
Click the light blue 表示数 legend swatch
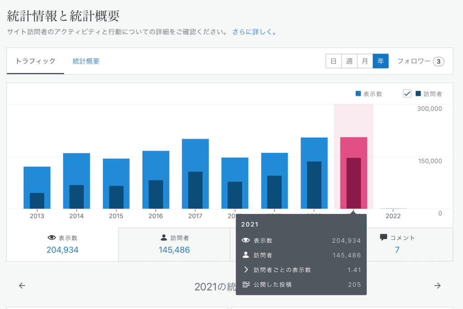358,94
